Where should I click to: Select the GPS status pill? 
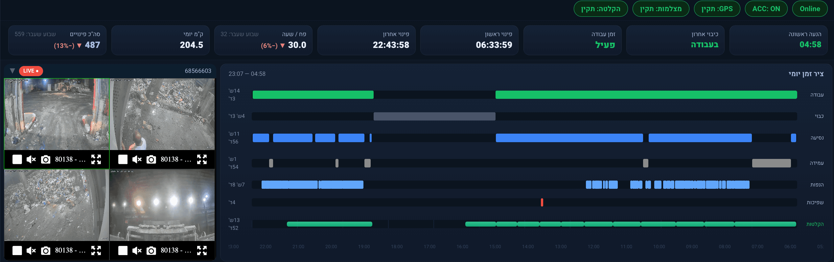click(717, 9)
